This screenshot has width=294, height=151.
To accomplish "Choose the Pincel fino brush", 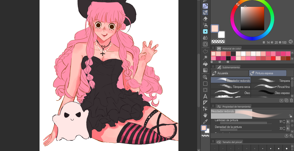I will pyautogui.click(x=271, y=86).
